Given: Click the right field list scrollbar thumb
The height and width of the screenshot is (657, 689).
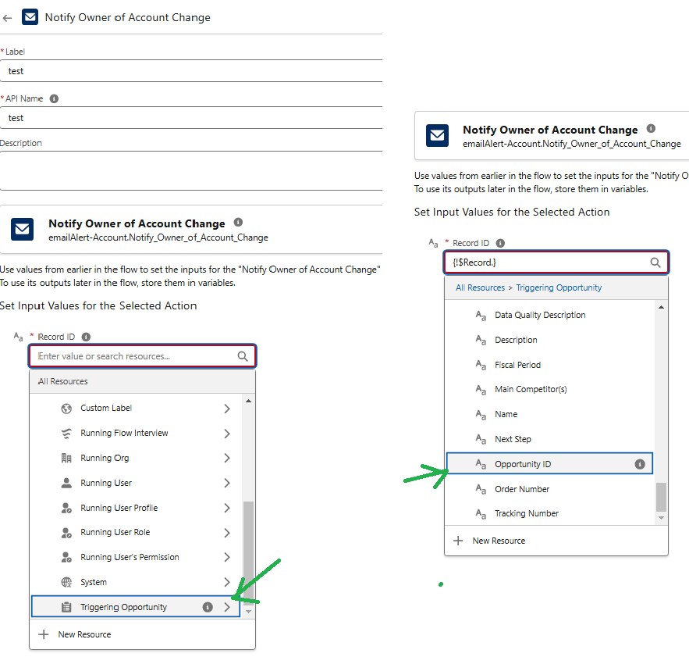Looking at the screenshot, I should coord(661,497).
